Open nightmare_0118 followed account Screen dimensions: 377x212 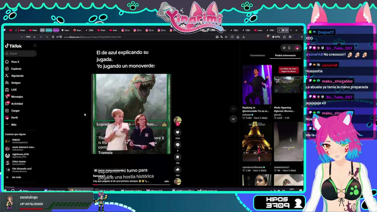click(x=17, y=155)
